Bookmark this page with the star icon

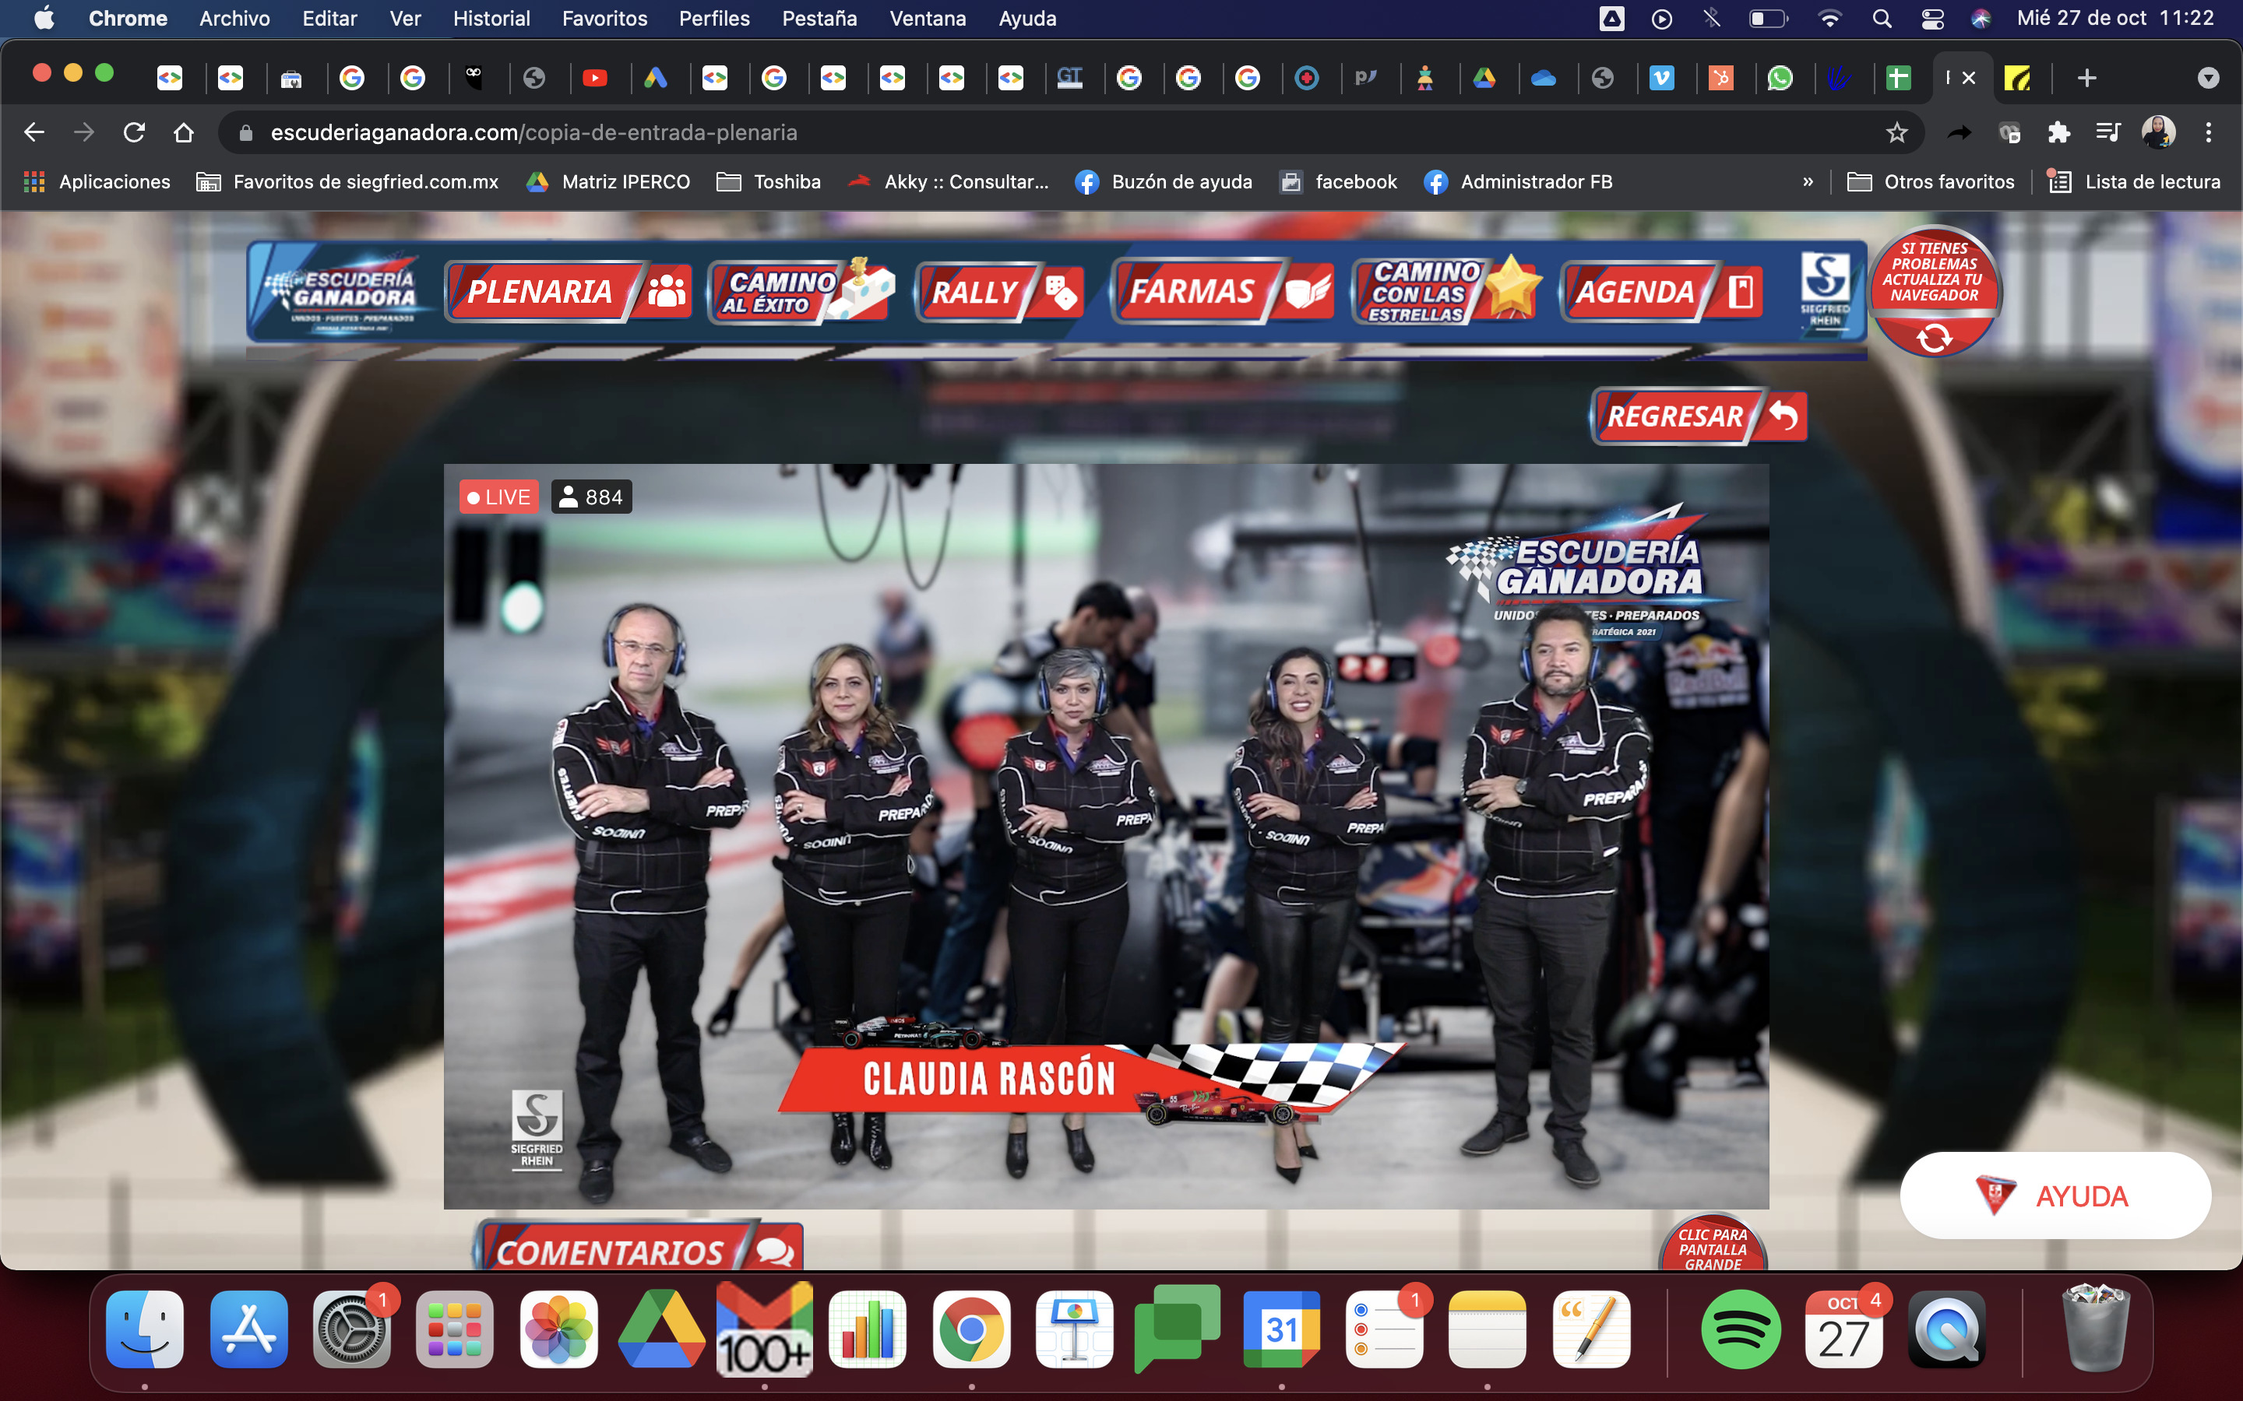tap(1896, 132)
